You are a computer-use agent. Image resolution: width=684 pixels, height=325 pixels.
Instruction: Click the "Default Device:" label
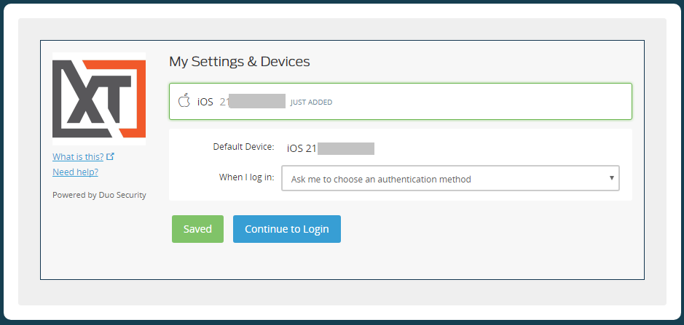(243, 147)
